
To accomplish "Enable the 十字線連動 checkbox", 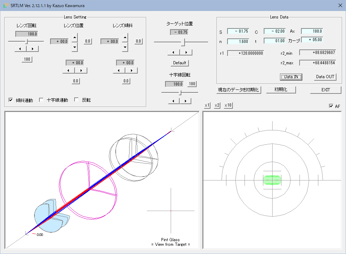I will [42, 100].
